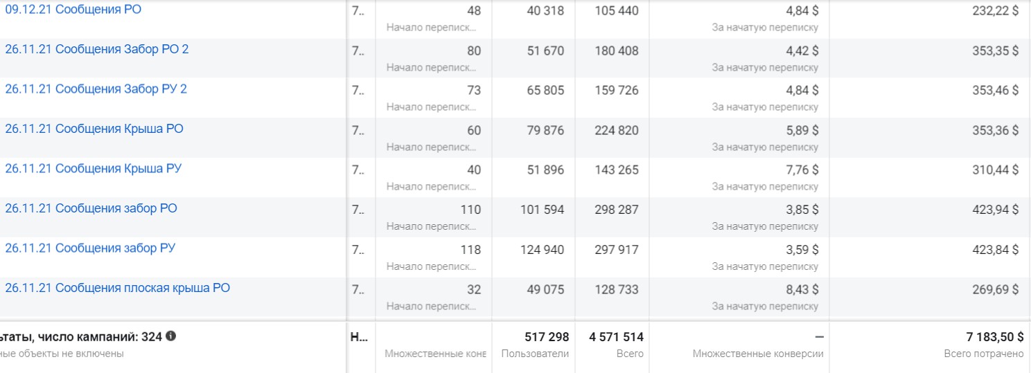Select the impressions cell showing 298 287
Viewport: 1031px width, 373px height.
(612, 217)
